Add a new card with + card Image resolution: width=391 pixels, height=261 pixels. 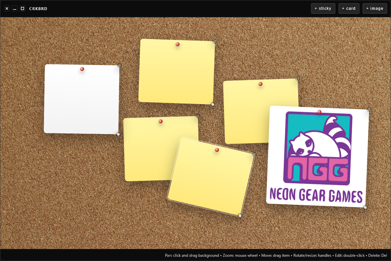(349, 8)
